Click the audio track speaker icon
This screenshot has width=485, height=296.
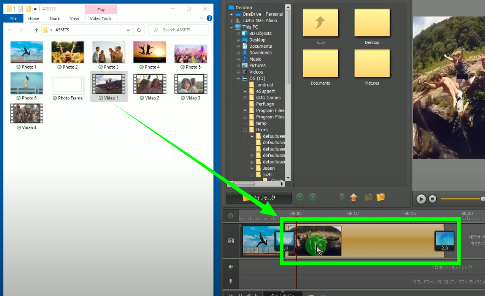231,266
